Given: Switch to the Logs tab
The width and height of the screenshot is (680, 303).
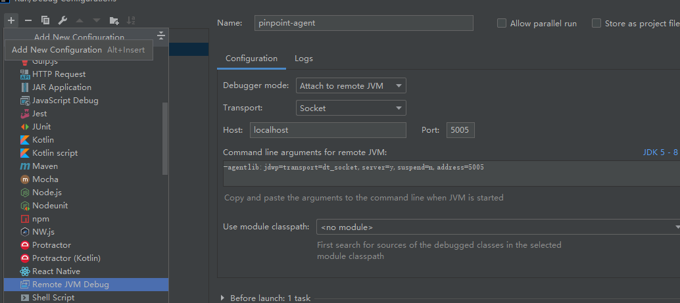Looking at the screenshot, I should click(304, 58).
